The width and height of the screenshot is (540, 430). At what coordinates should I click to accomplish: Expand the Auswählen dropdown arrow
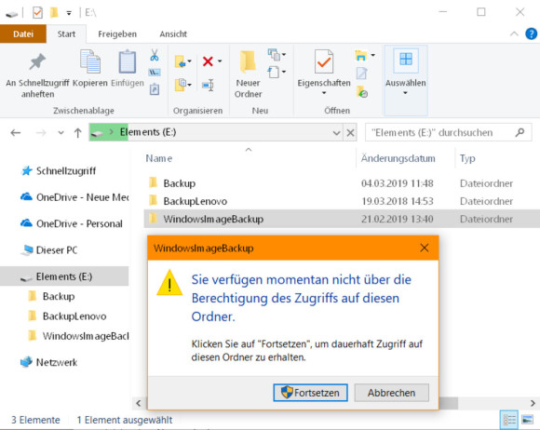coord(405,93)
